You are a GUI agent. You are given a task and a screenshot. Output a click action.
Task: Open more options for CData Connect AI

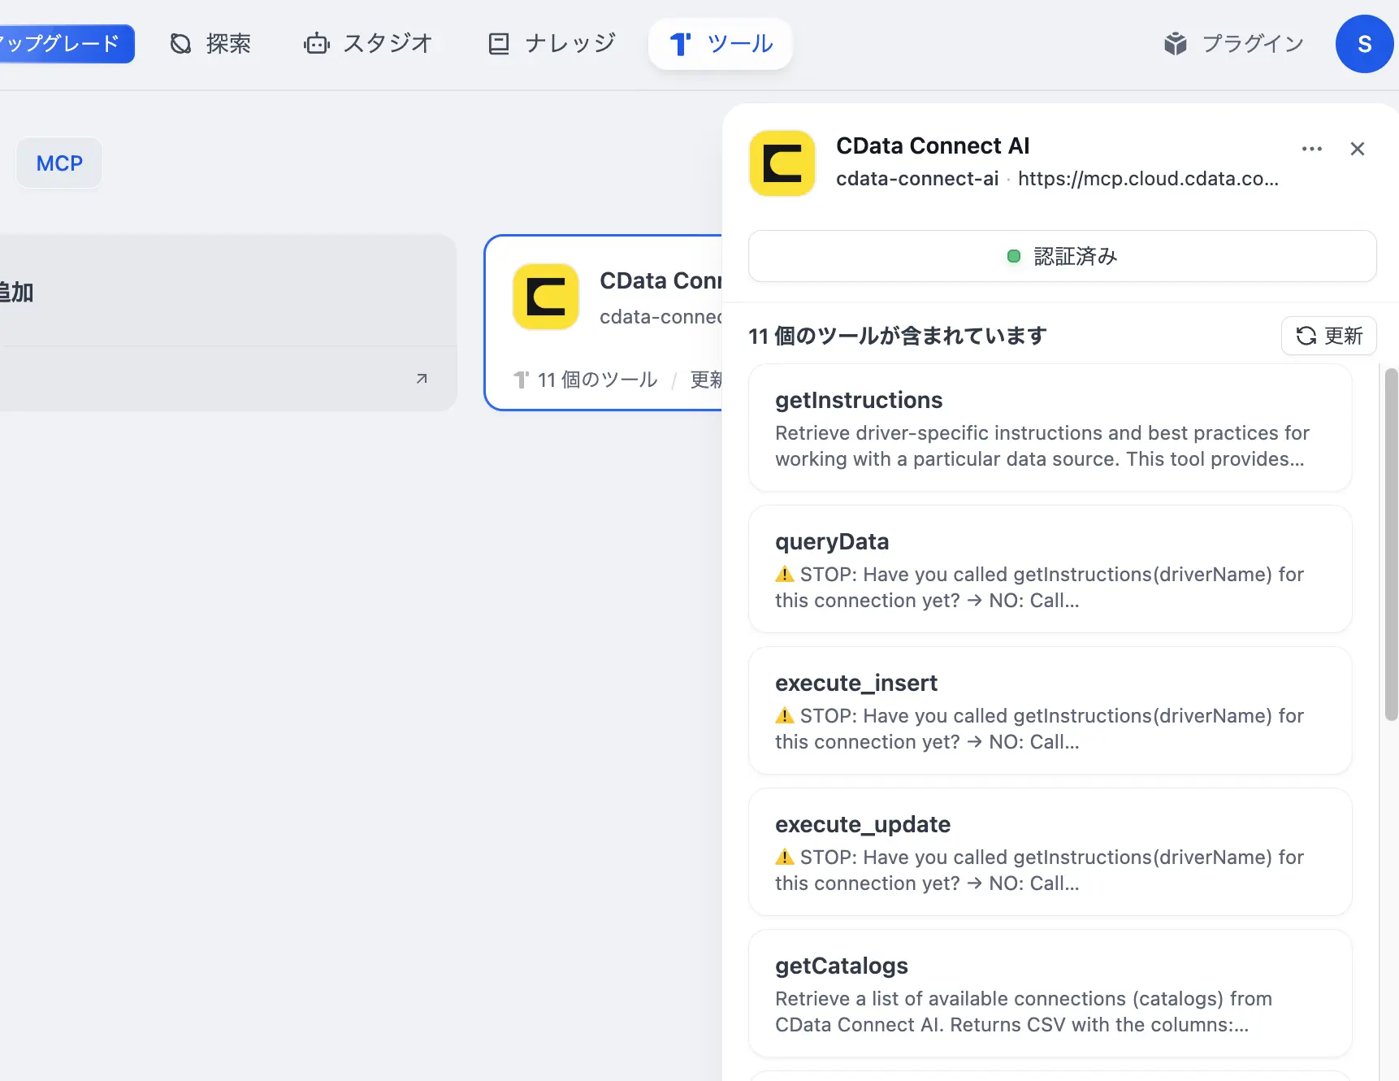[1311, 149]
